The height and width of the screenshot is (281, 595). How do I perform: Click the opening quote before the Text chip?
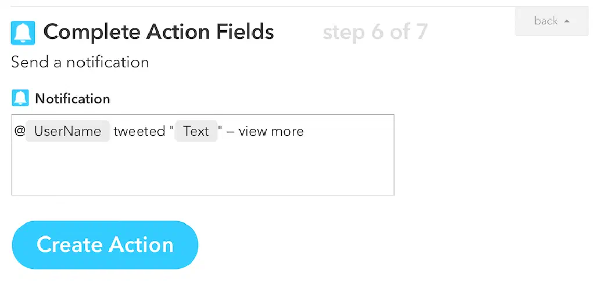172,129
